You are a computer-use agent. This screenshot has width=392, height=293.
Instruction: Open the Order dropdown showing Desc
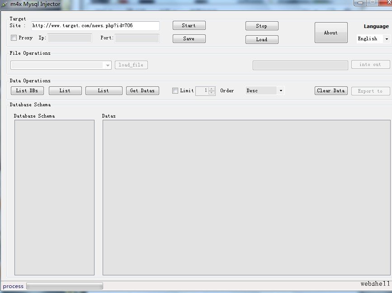[x=264, y=91]
